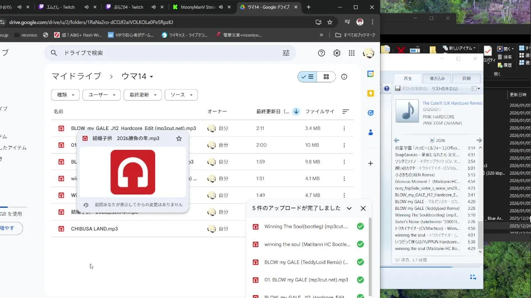Image resolution: width=531 pixels, height=298 pixels.
Task: Open the Google apps grid
Action: coord(352,53)
